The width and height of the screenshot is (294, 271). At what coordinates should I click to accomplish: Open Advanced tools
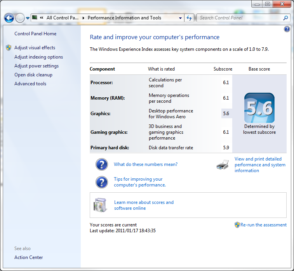pos(30,84)
